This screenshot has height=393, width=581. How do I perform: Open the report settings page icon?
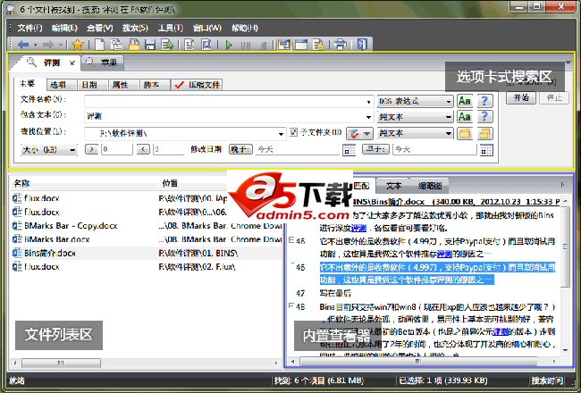(x=318, y=45)
